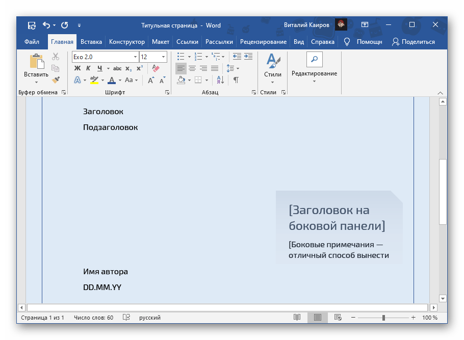464x340 pixels.
Task: Click the Cut scissors icon
Action: tap(56, 57)
